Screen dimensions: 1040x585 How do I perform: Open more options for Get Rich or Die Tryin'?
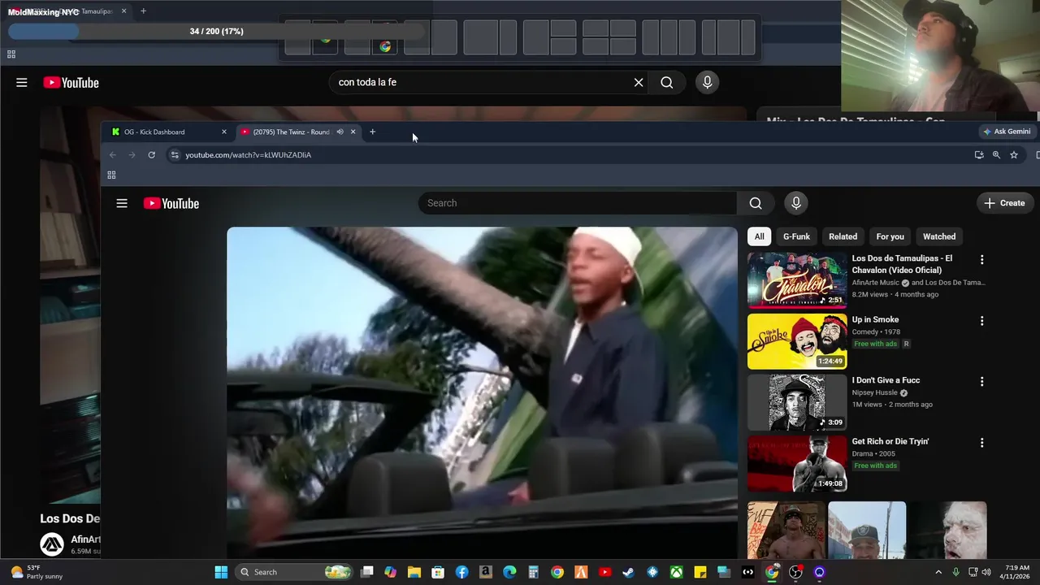(981, 443)
